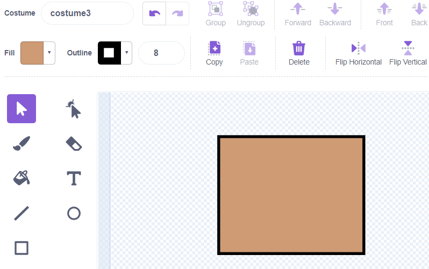Image resolution: width=429 pixels, height=269 pixels.
Task: Move shape Backward one layer
Action: [x=335, y=14]
